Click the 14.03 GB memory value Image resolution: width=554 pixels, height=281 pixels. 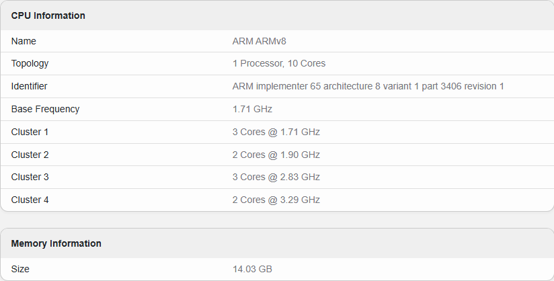tap(252, 269)
